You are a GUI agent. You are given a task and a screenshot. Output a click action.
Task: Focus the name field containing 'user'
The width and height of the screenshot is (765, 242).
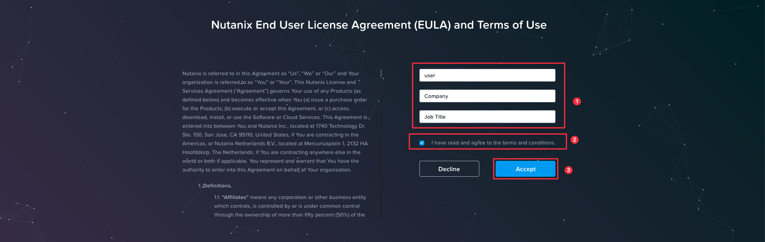487,75
